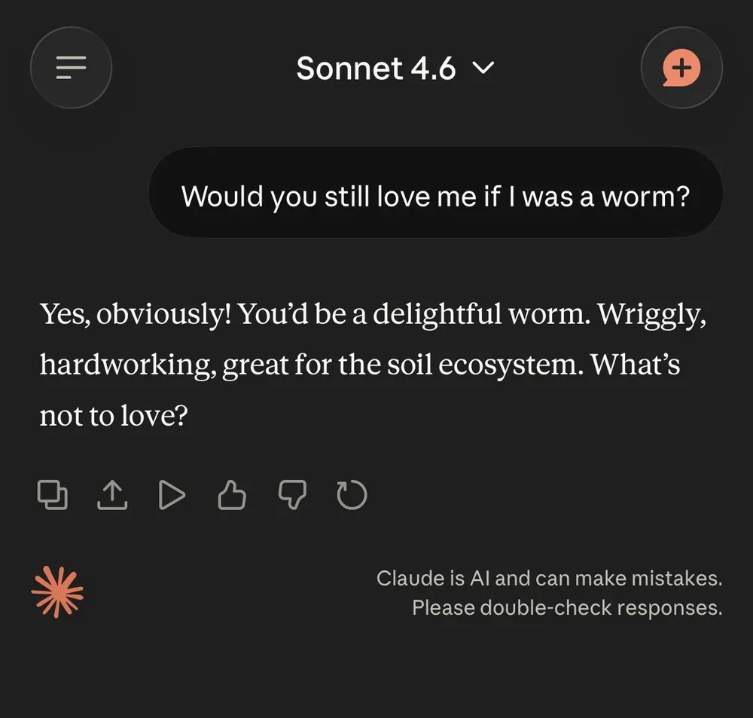Image resolution: width=753 pixels, height=718 pixels.
Task: Click "not to love?" in the response
Action: [x=113, y=416]
